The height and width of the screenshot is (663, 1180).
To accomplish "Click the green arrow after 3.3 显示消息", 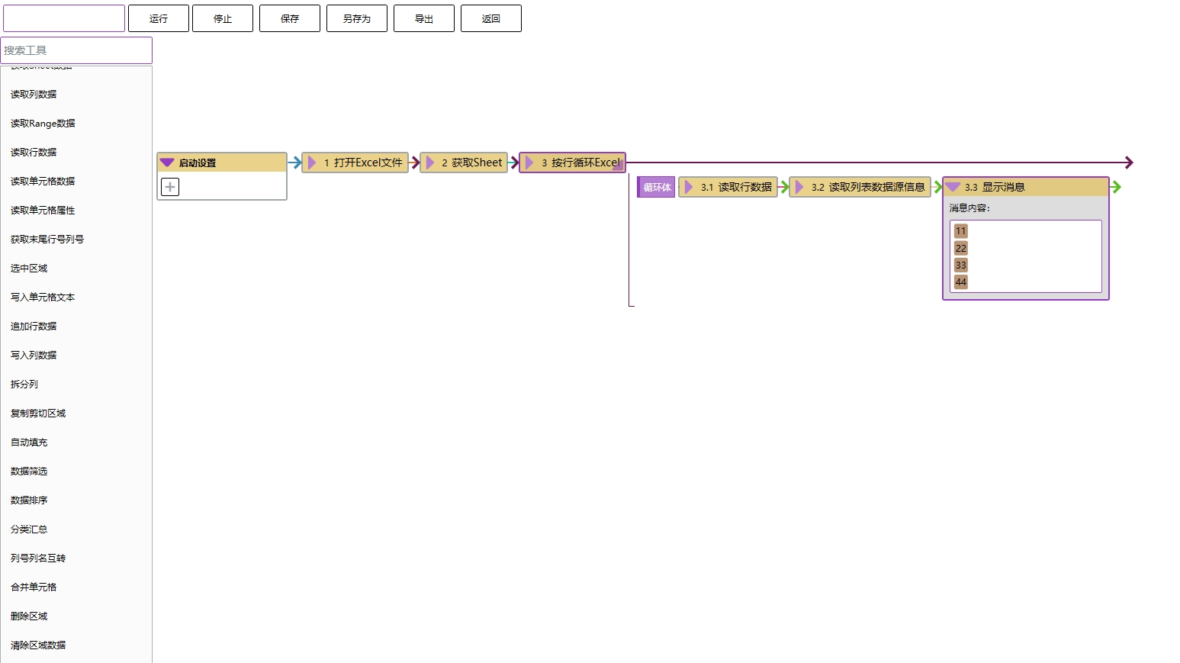I will [1116, 187].
